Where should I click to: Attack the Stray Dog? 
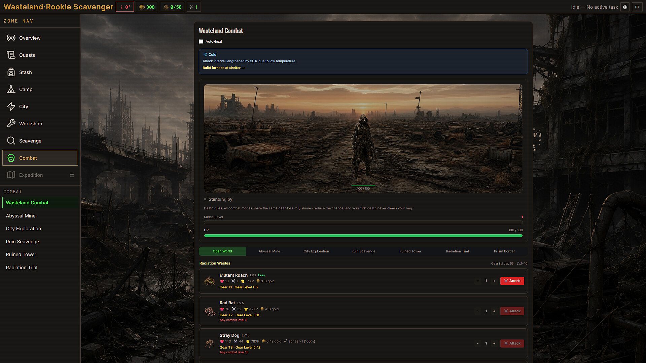[512, 344]
